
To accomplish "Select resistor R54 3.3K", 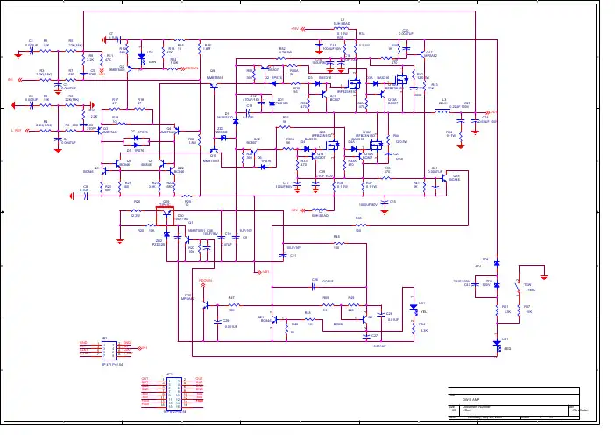I will coord(414,327).
